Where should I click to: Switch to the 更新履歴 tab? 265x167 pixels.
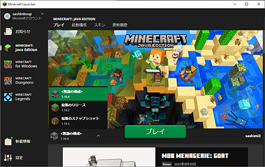(120, 25)
